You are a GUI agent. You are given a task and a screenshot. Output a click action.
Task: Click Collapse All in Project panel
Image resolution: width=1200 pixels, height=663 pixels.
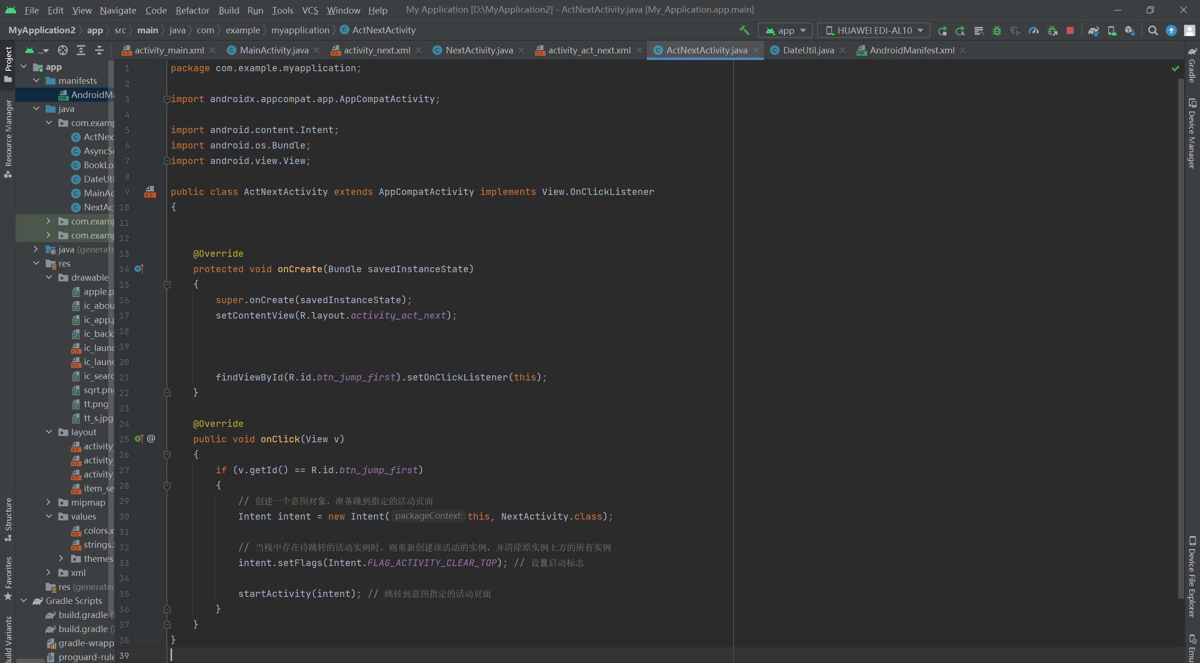click(99, 50)
